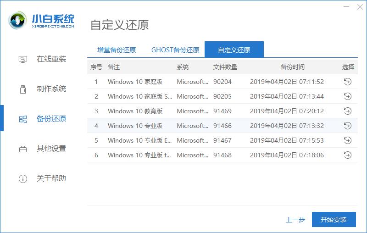Close the 小白系统 window

(x=360, y=7)
